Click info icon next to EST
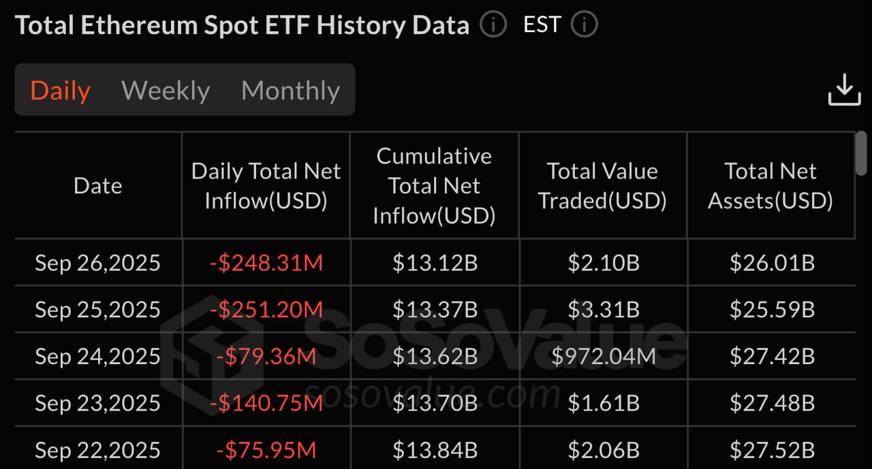Screen dimensions: 872x469 click(x=584, y=25)
